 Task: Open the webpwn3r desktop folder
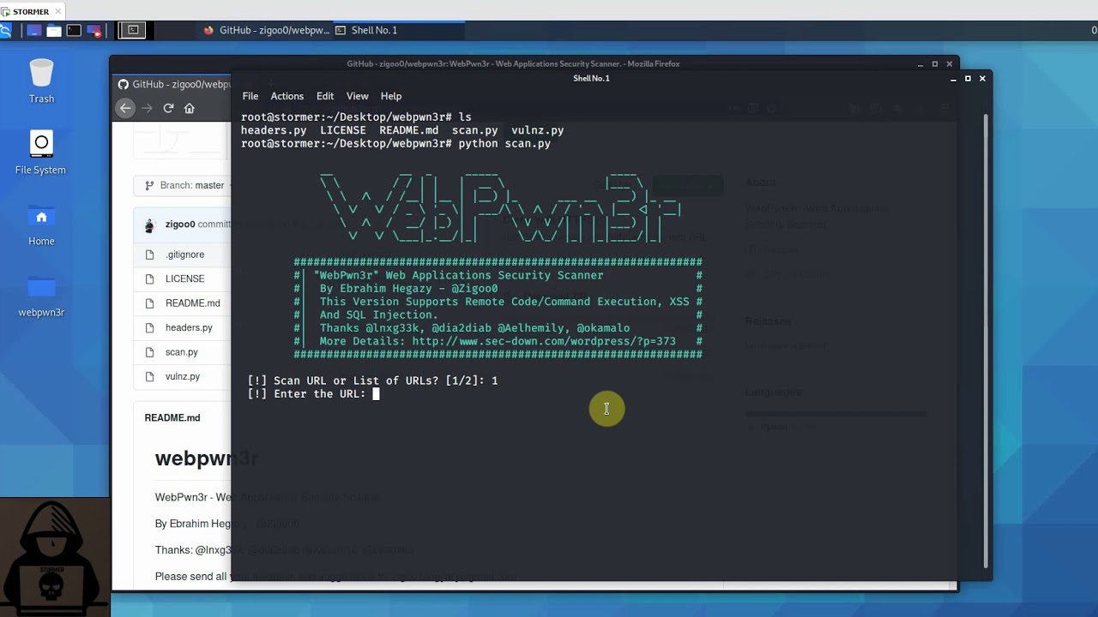pos(41,297)
